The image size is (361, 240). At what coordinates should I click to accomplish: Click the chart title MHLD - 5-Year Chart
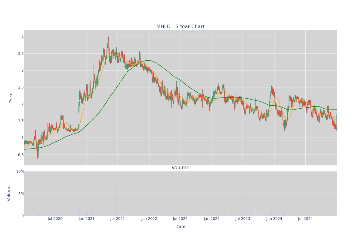click(x=180, y=27)
